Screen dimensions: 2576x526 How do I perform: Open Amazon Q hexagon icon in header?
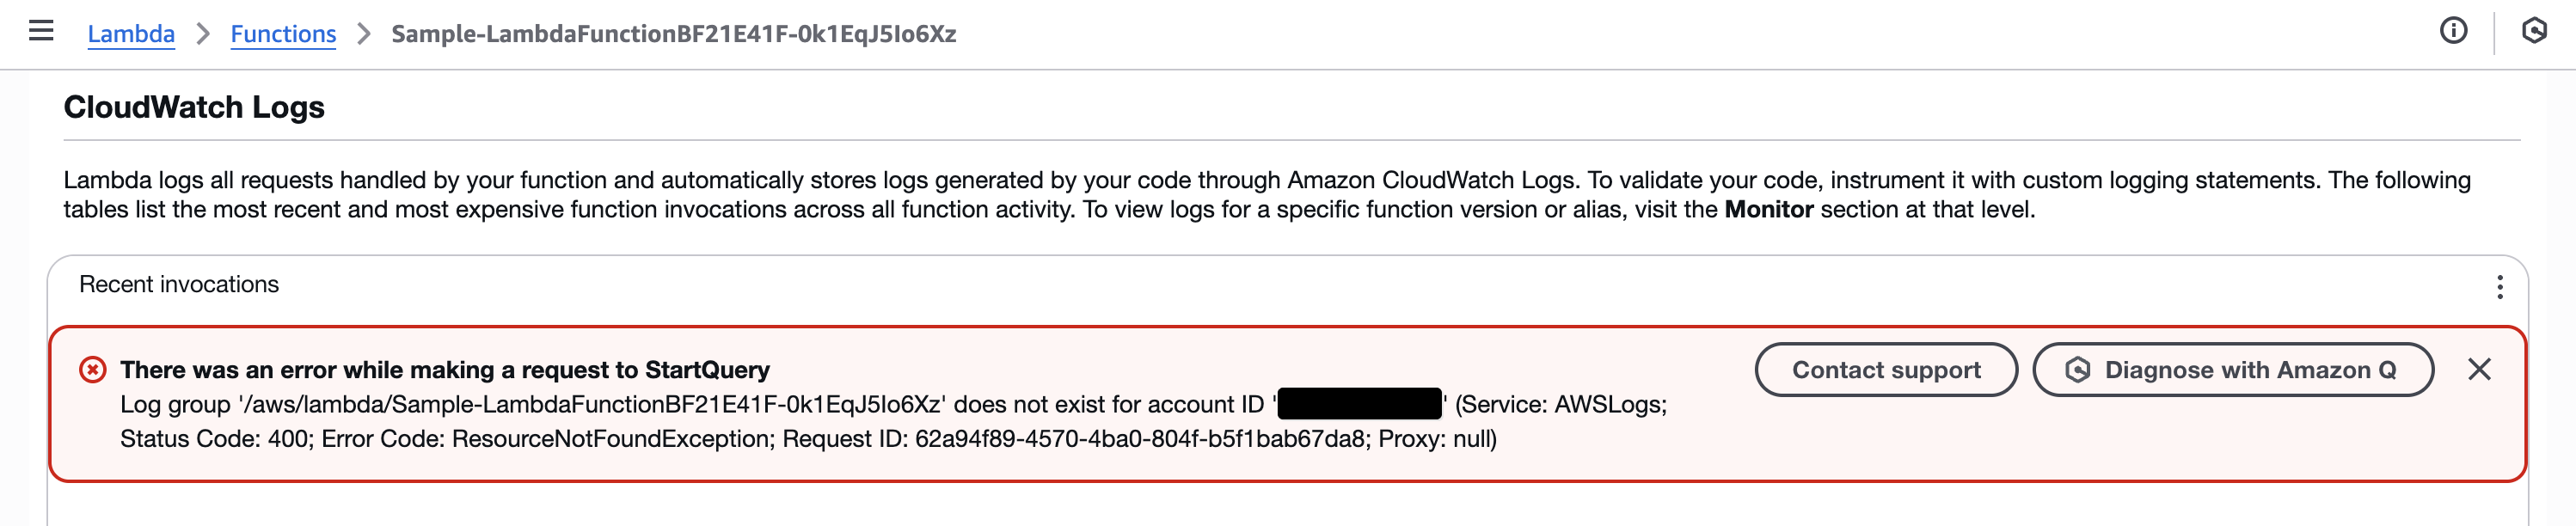(2533, 31)
